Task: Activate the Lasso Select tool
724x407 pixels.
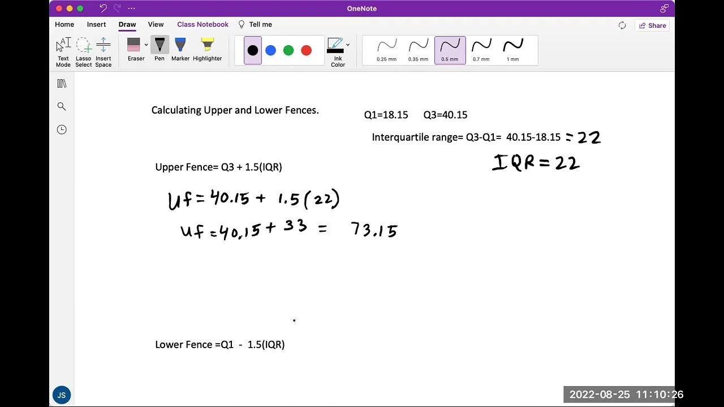Action: pos(84,52)
